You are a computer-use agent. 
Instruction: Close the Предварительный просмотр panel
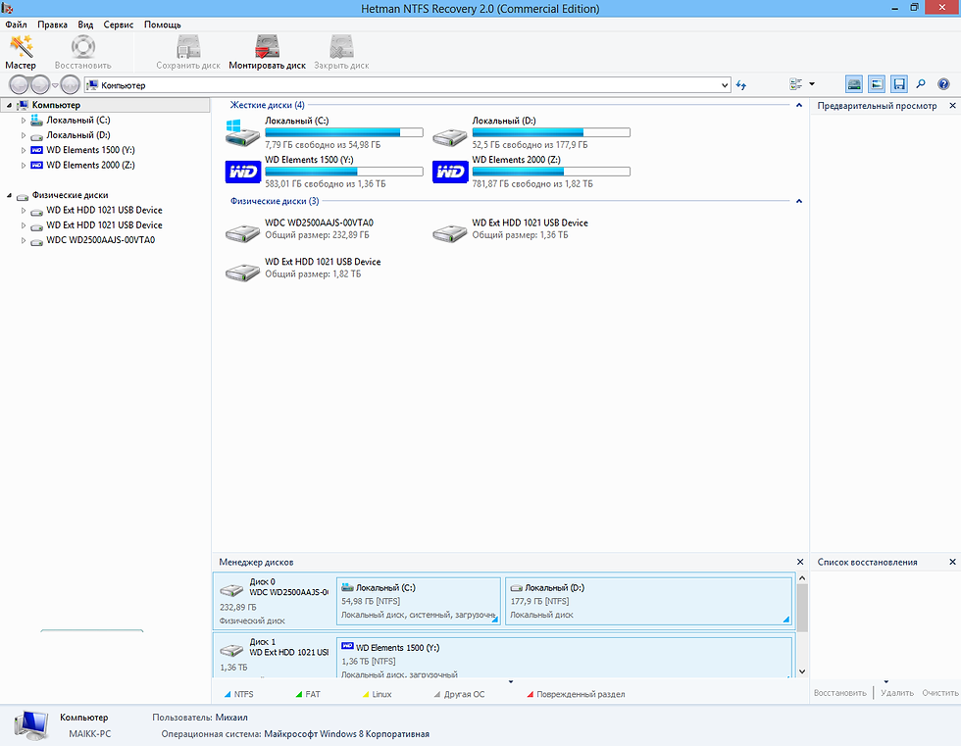(952, 105)
